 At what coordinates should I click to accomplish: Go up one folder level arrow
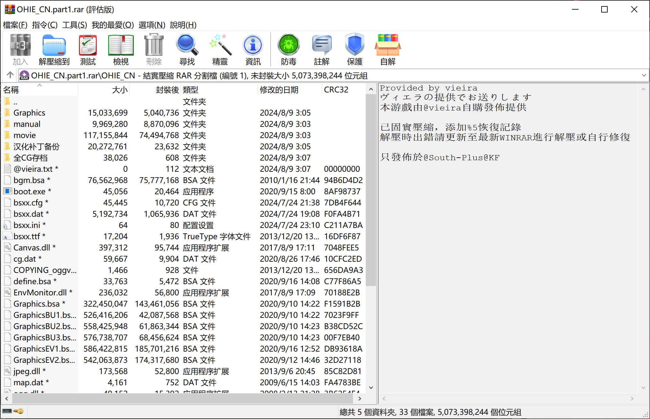click(10, 75)
